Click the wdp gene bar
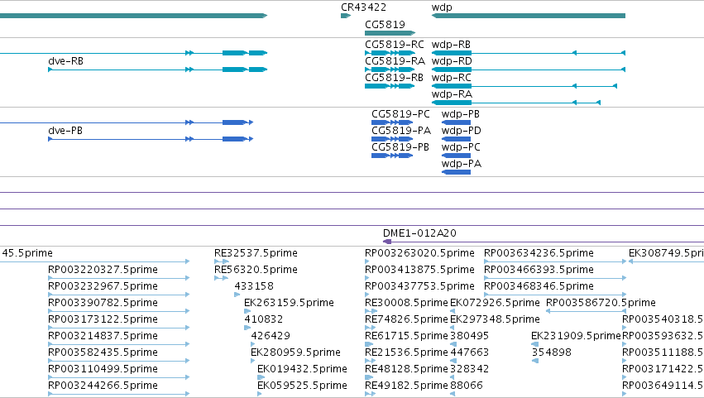Image resolution: width=704 pixels, height=398 pixels. coord(529,16)
